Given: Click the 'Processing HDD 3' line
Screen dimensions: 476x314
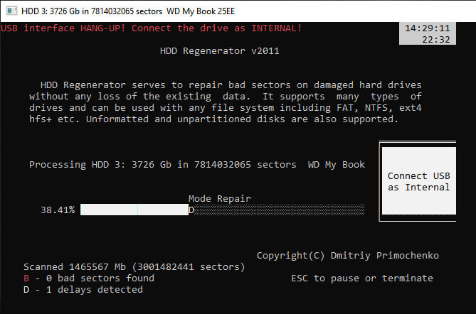Looking at the screenshot, I should point(197,165).
